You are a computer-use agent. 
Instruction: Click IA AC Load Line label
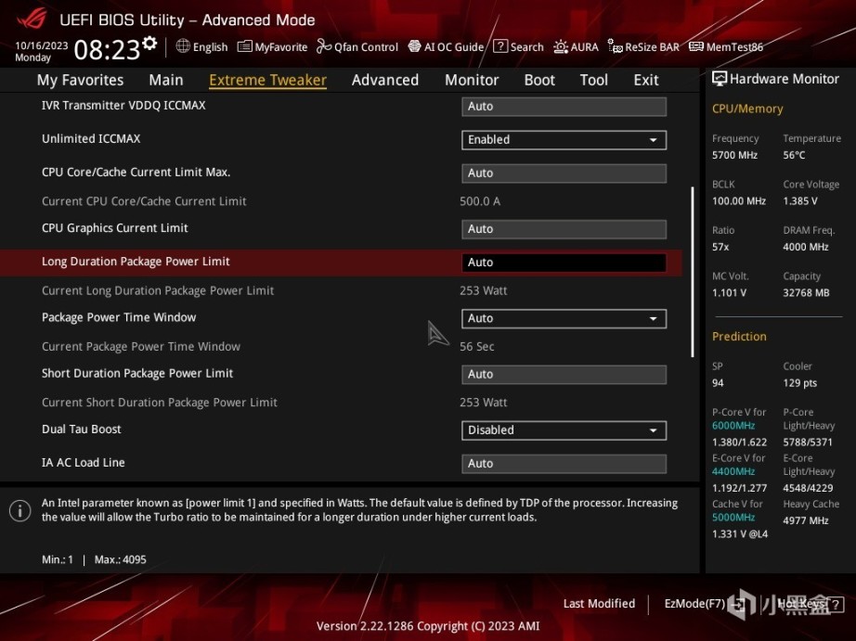(83, 462)
